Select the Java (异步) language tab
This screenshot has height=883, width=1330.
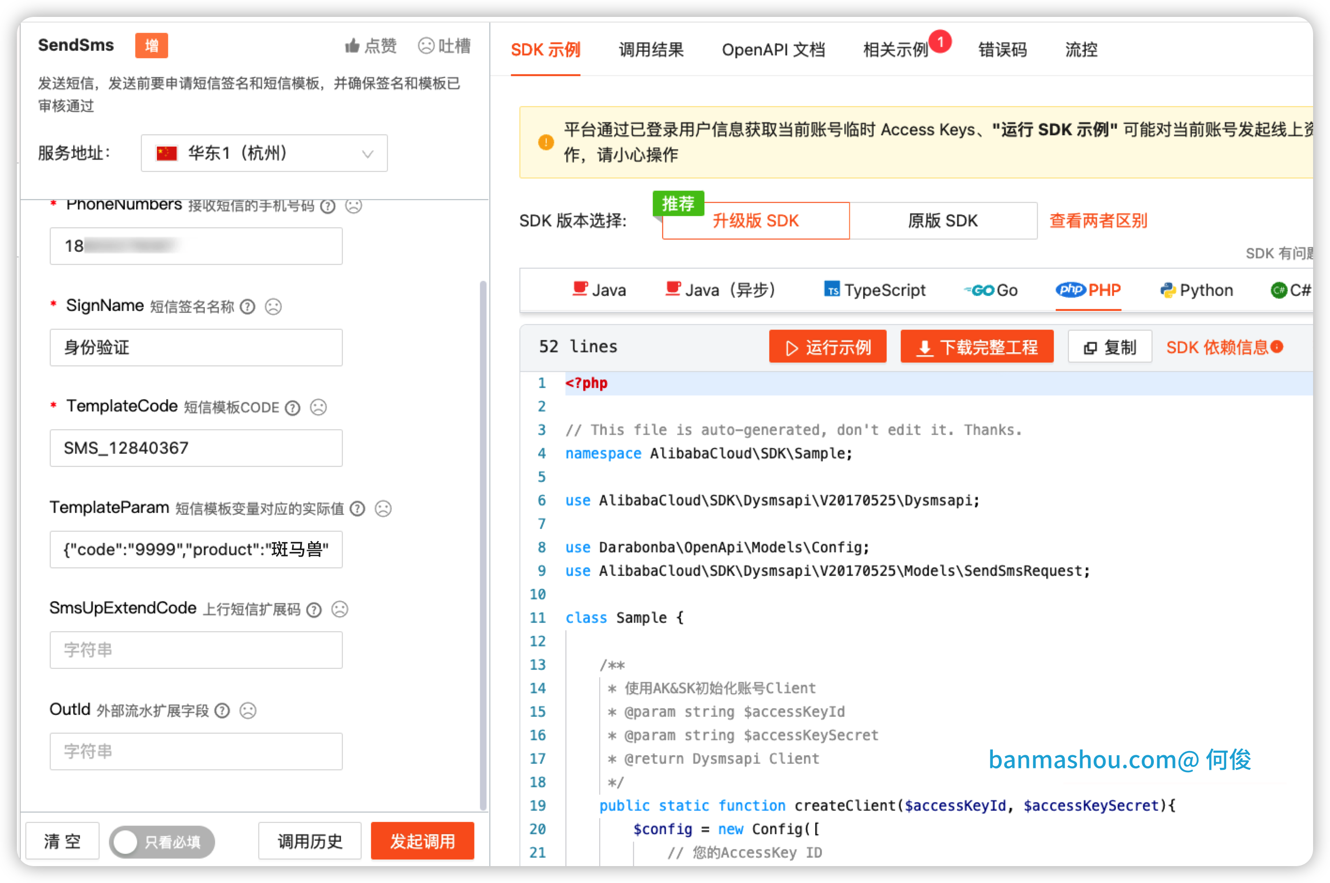tap(720, 290)
